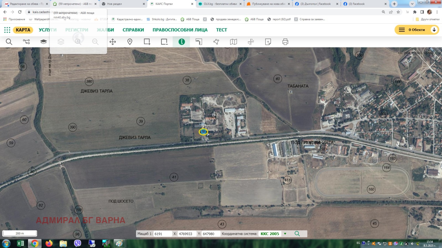Disable the active green Info tool
This screenshot has height=248, width=442.
point(181,42)
